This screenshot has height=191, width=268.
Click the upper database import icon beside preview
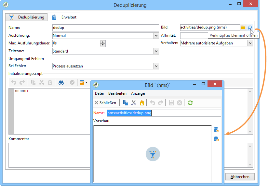coord(216,130)
